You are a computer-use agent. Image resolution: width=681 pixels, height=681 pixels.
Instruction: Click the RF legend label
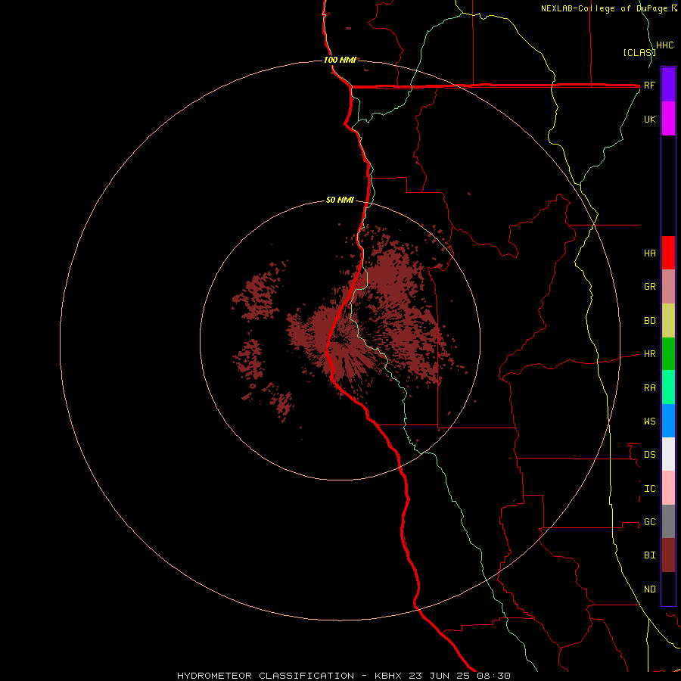tap(649, 85)
